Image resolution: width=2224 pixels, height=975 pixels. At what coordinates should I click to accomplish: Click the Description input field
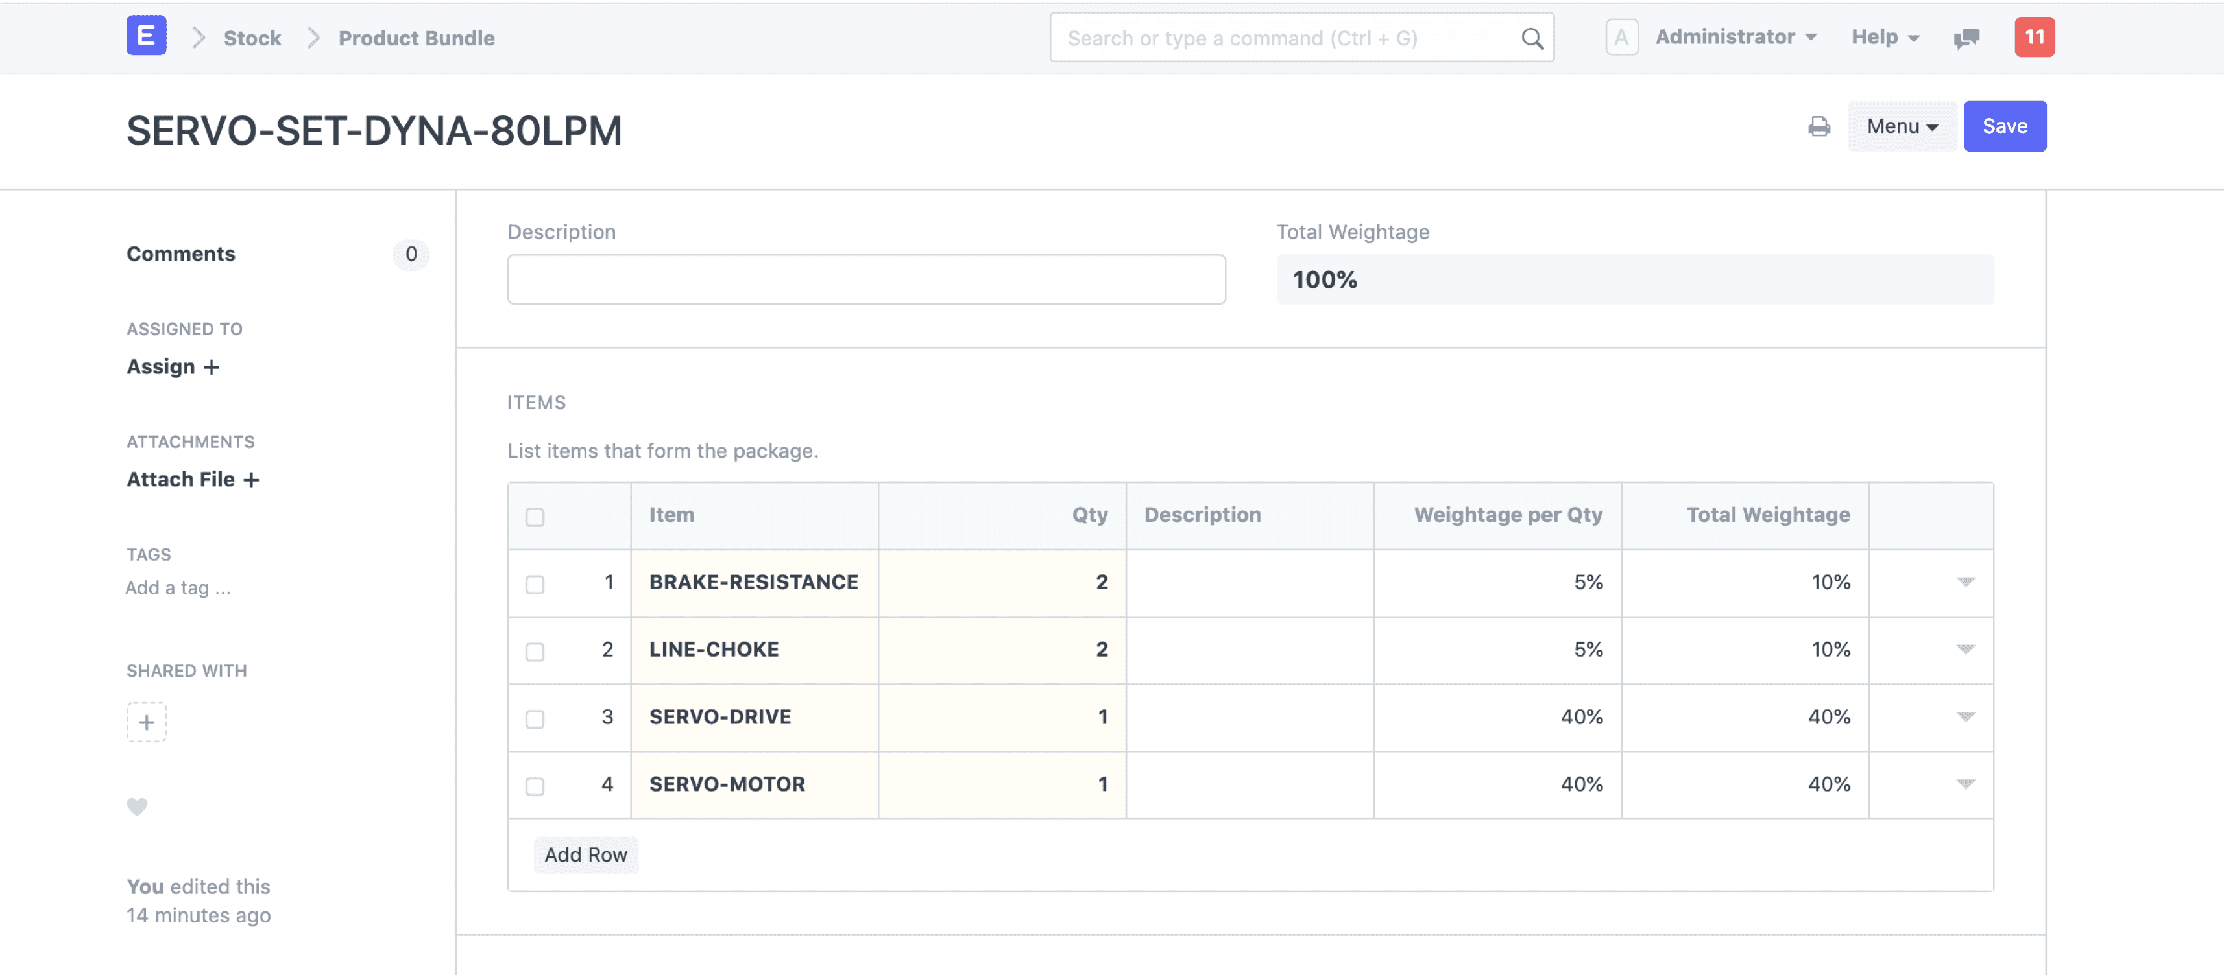866,279
